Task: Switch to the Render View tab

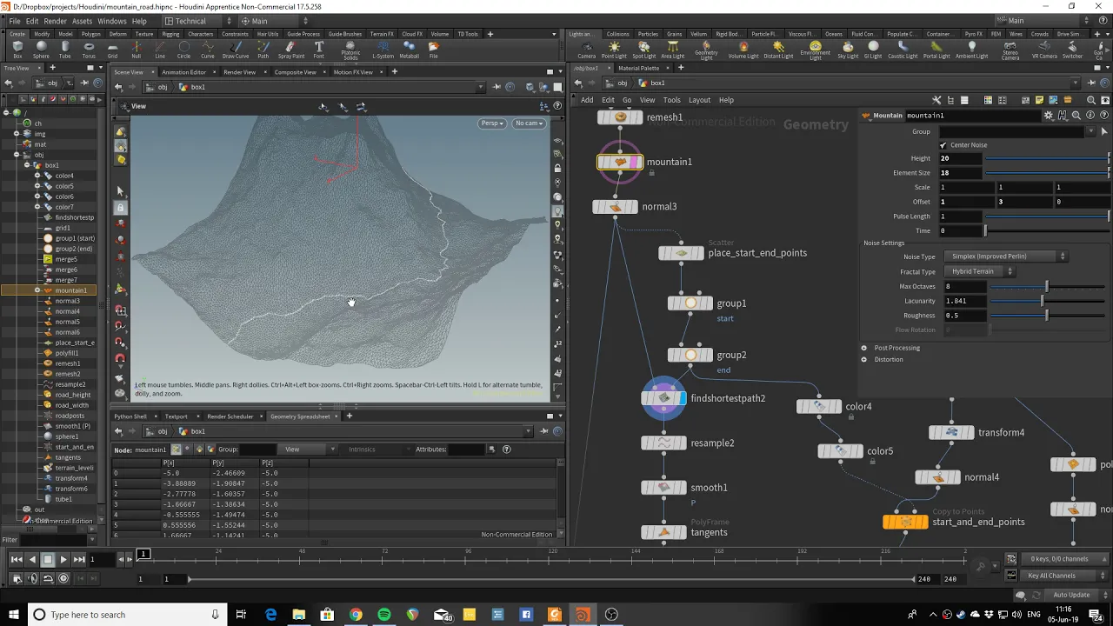Action: click(x=240, y=72)
